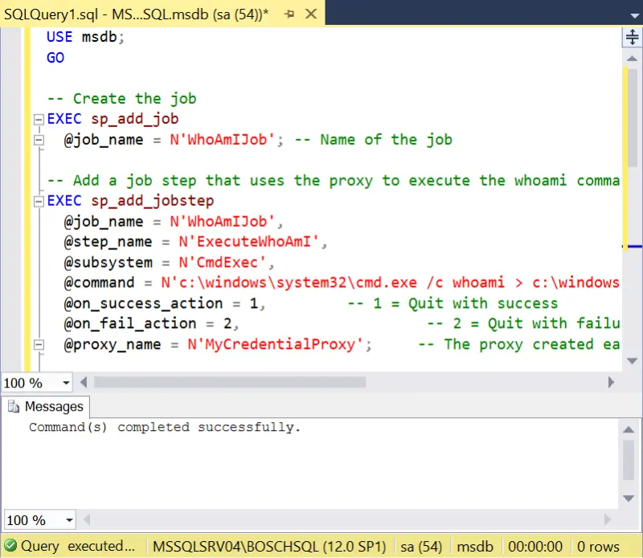Click the Messages pane vertical scrollbar thumb
643x558 pixels.
point(629,460)
